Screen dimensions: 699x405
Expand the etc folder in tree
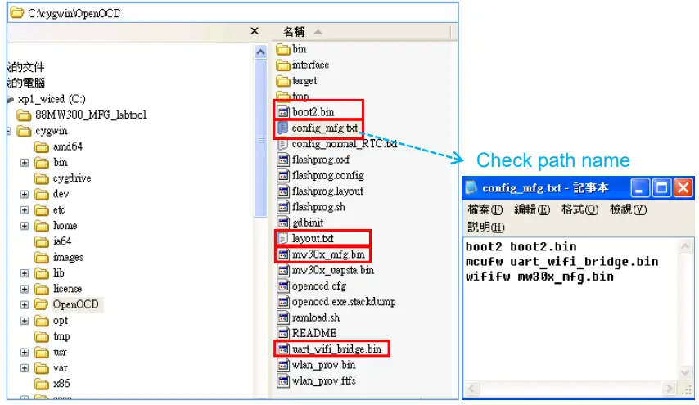25,210
